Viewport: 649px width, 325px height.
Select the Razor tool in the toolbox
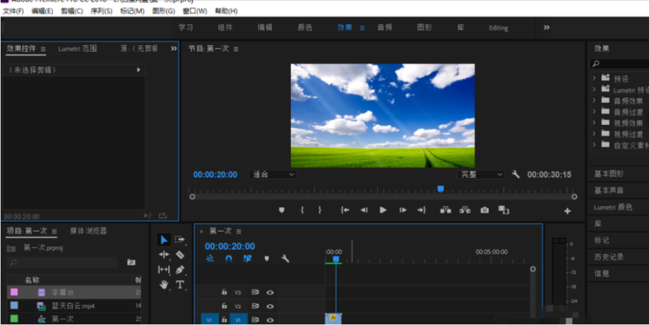tap(180, 255)
